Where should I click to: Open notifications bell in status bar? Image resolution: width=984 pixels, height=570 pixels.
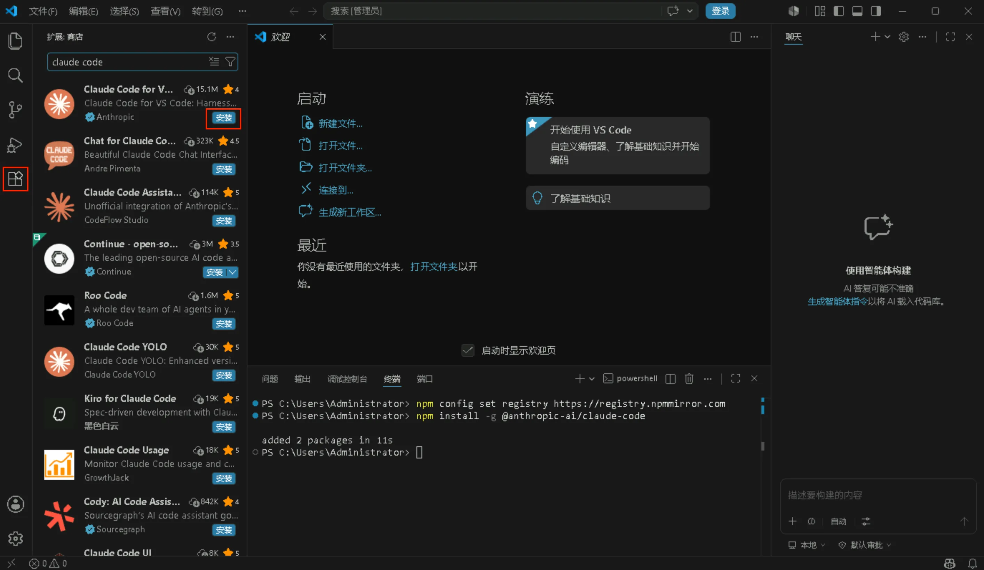tap(972, 563)
